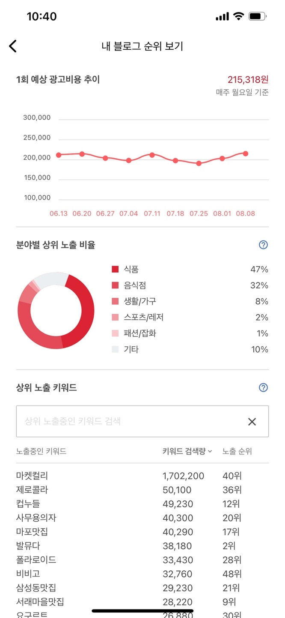Tap the back arrow icon
Screen dimensions: 285x618
point(13,46)
